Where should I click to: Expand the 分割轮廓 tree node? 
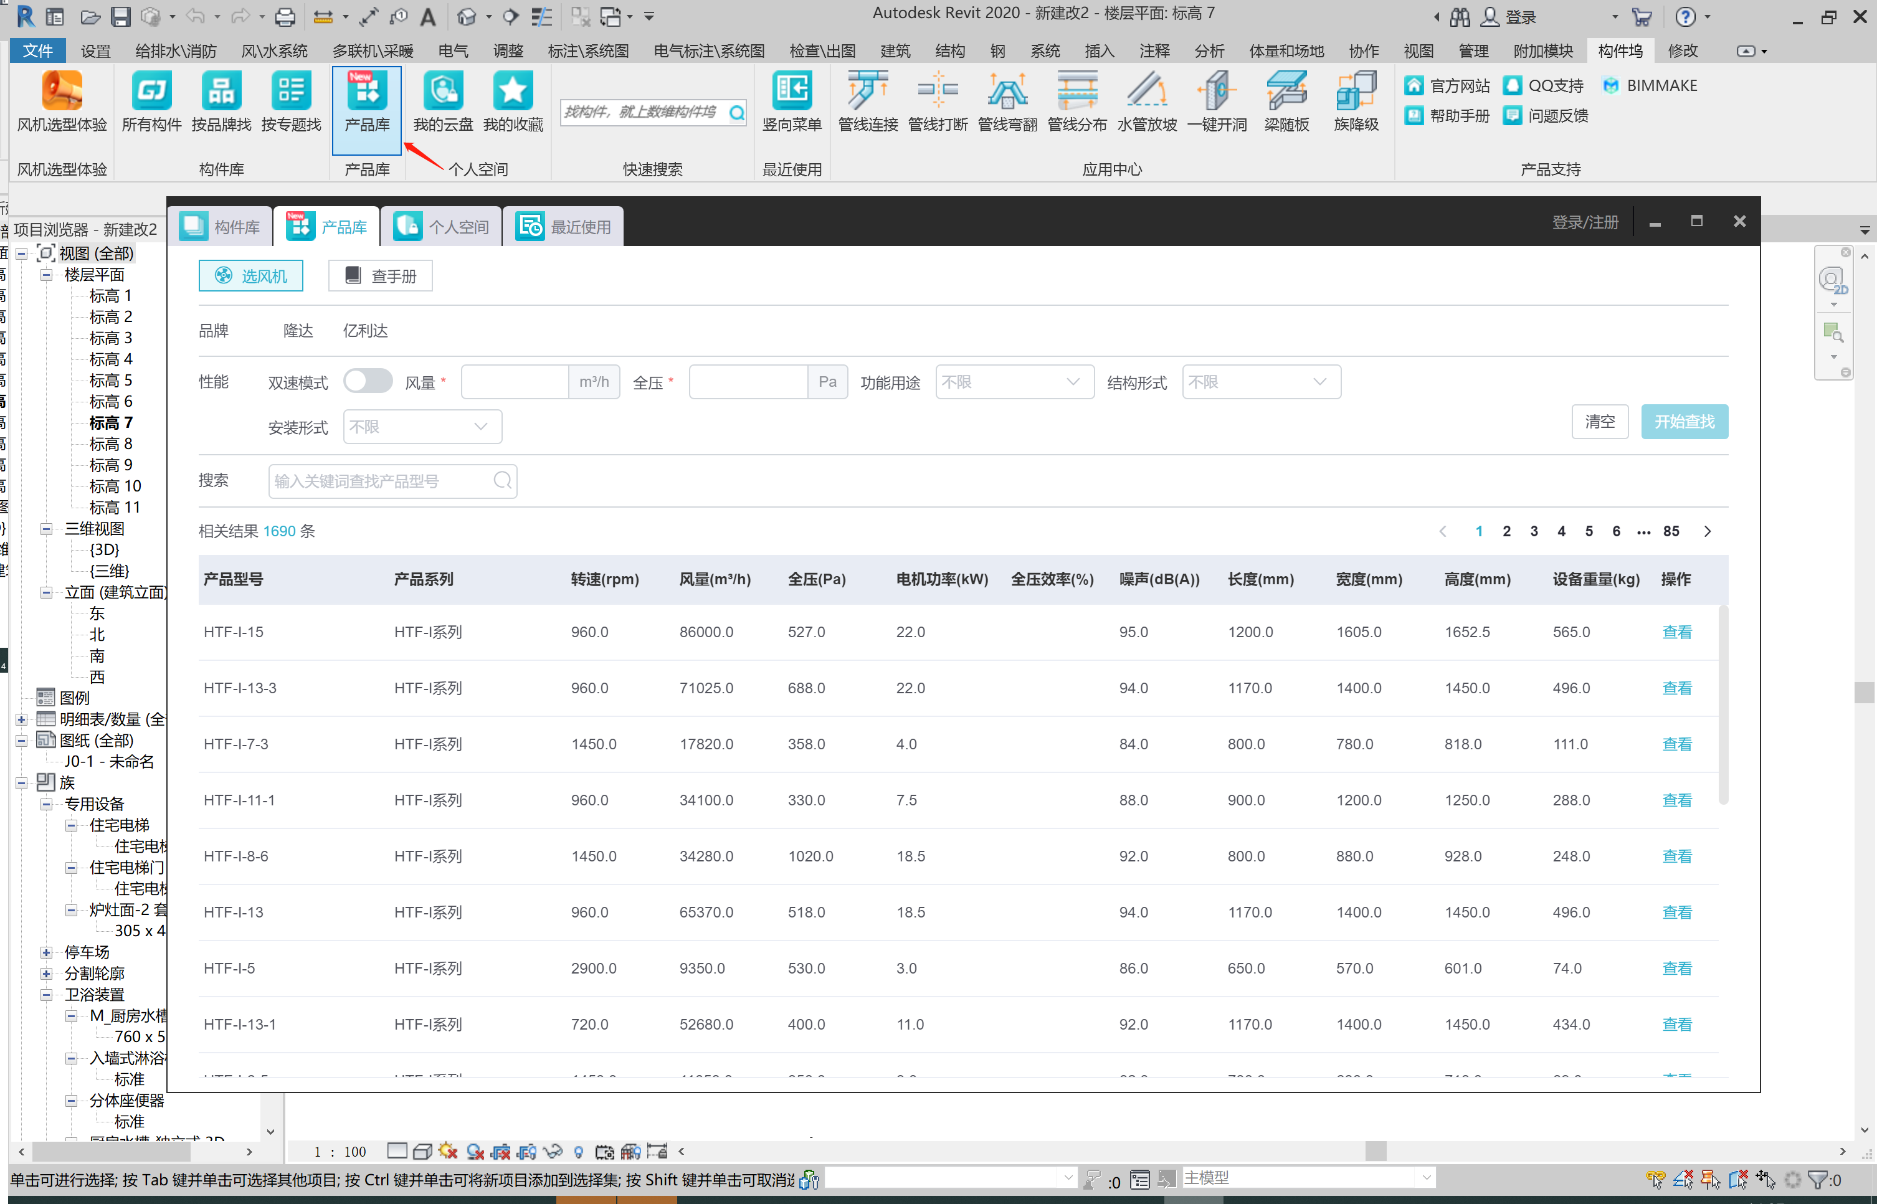(x=46, y=974)
